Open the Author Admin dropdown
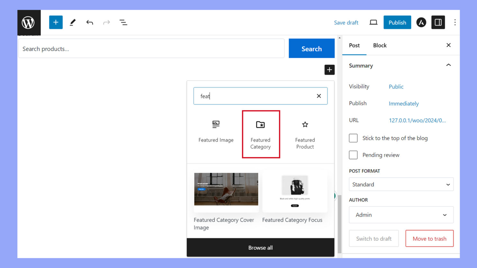Viewport: 477px width, 268px height. tap(401, 215)
